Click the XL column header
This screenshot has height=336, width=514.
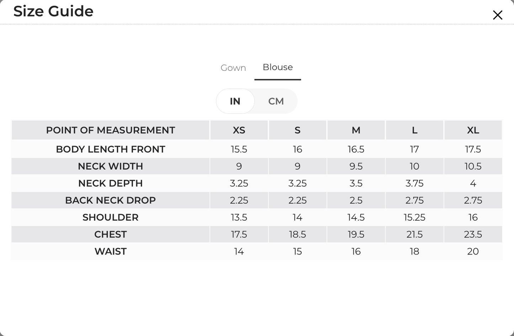click(473, 130)
